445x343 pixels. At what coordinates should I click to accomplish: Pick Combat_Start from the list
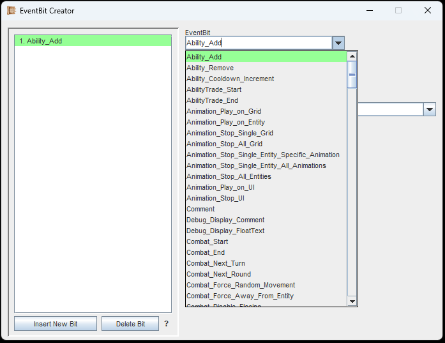[x=207, y=241]
